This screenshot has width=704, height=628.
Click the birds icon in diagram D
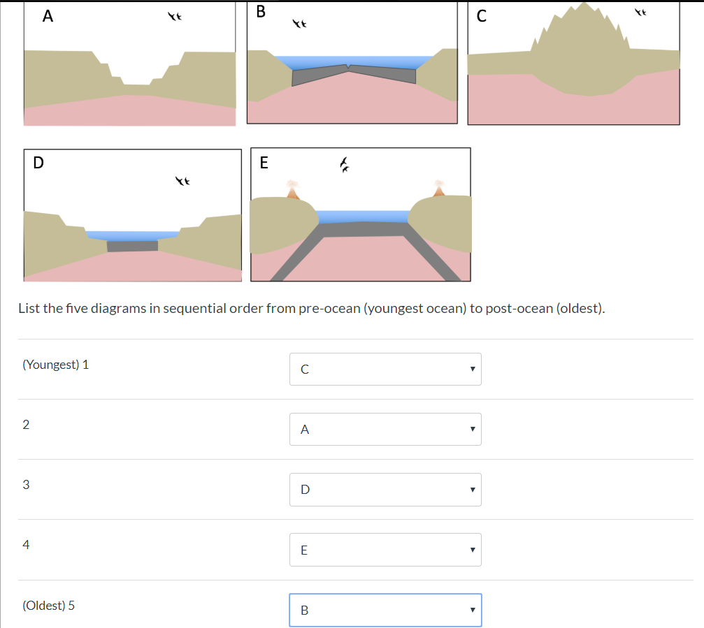click(x=184, y=181)
